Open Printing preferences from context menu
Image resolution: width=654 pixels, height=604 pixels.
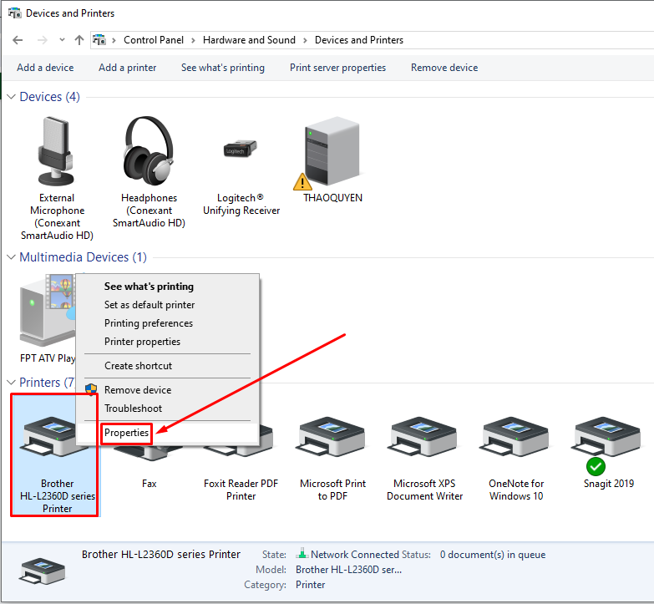tap(148, 323)
